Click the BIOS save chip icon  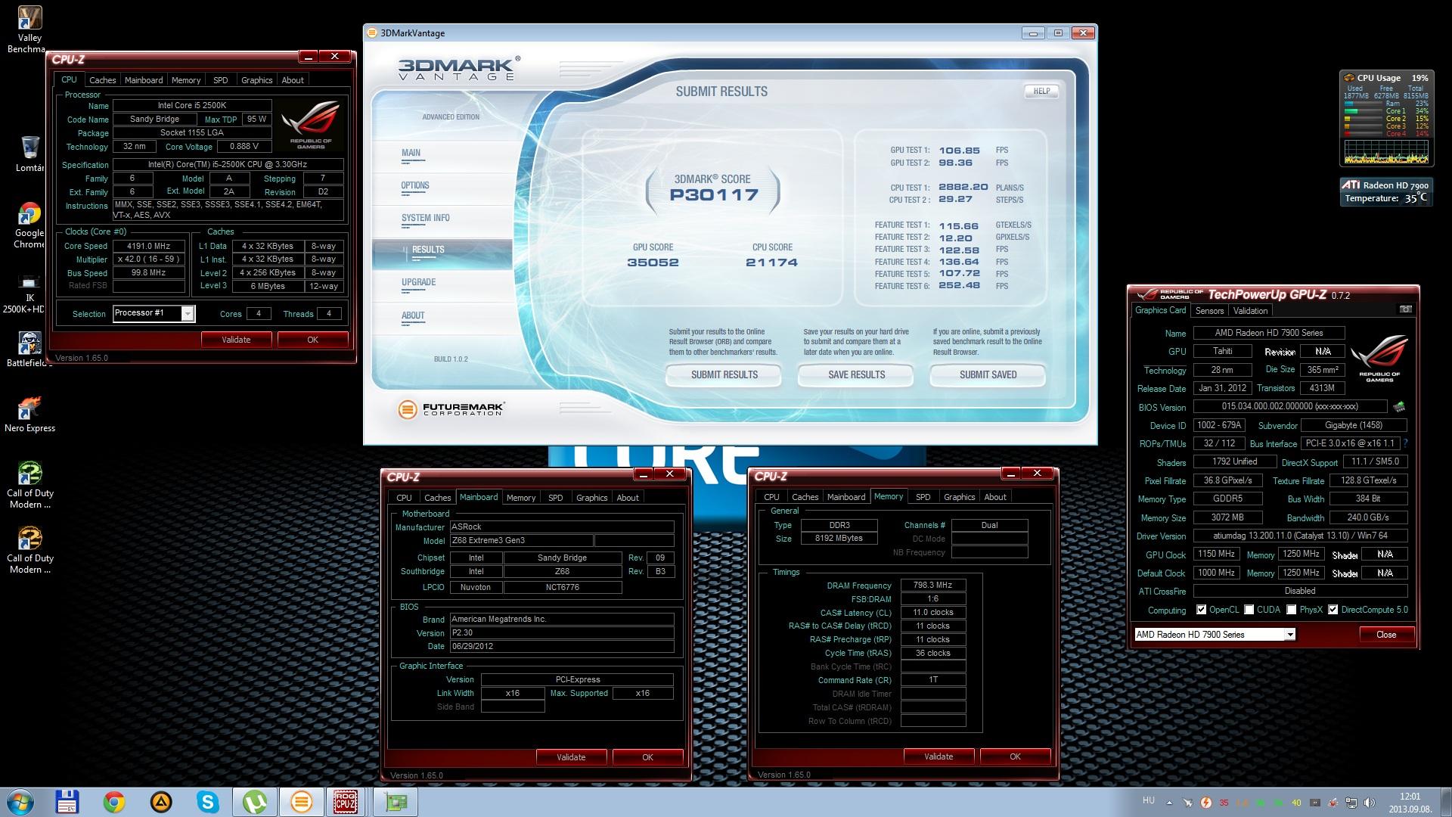pos(1399,407)
